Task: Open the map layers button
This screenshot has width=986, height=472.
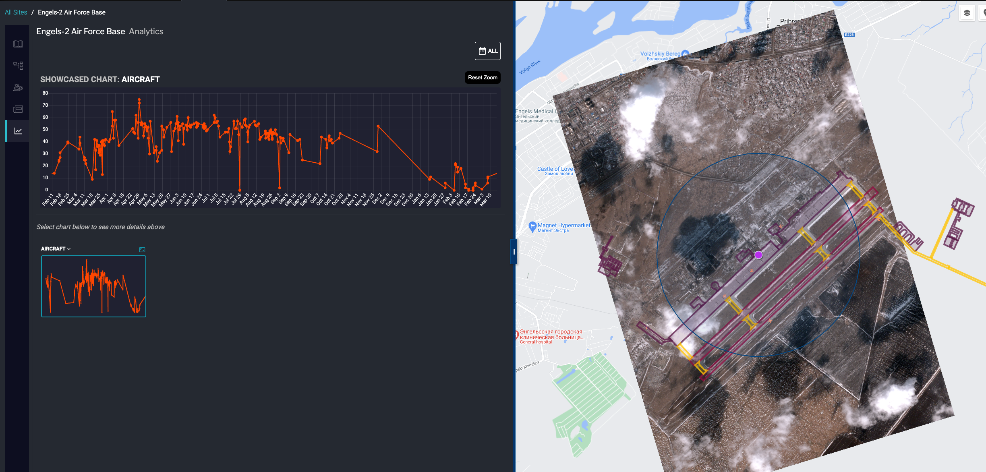Action: pos(967,13)
